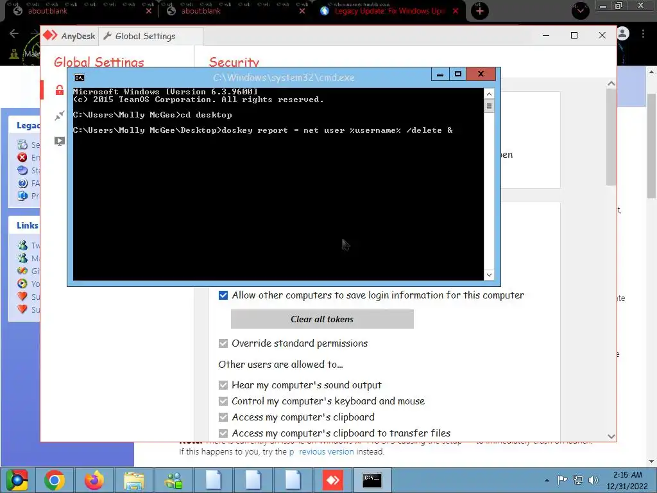Viewport: 657px width, 493px height.
Task: Open the messenger people icon on the taskbar
Action: (x=173, y=480)
